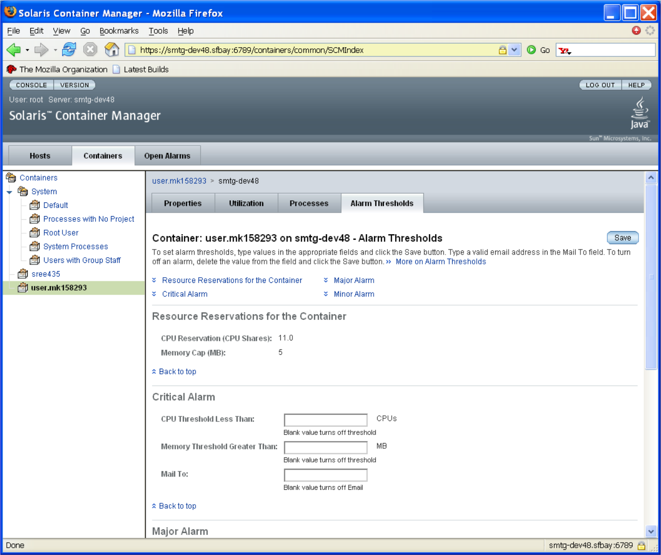This screenshot has width=661, height=555.
Task: Select the Root User tree item
Action: click(x=61, y=233)
